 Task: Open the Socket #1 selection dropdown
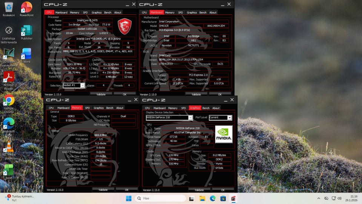(x=82, y=85)
